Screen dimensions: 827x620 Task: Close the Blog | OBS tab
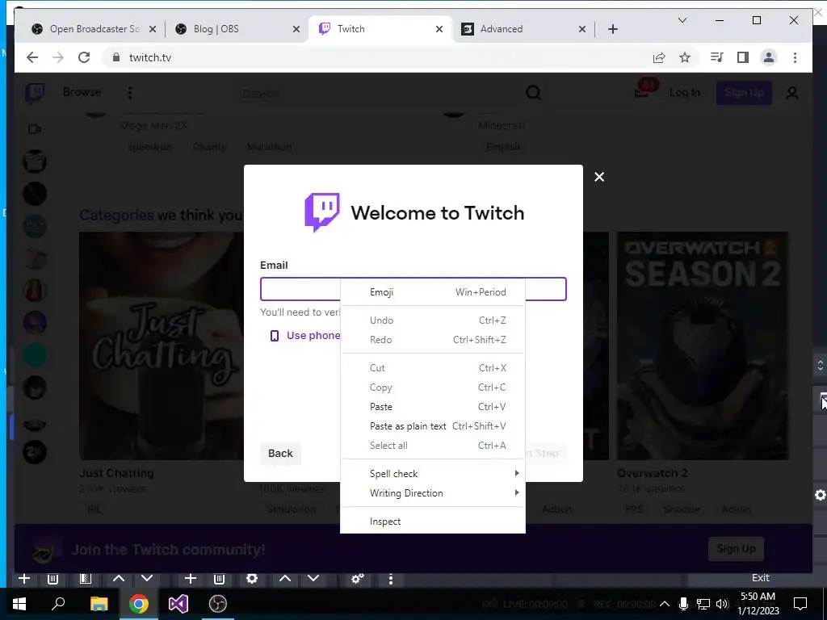(296, 29)
